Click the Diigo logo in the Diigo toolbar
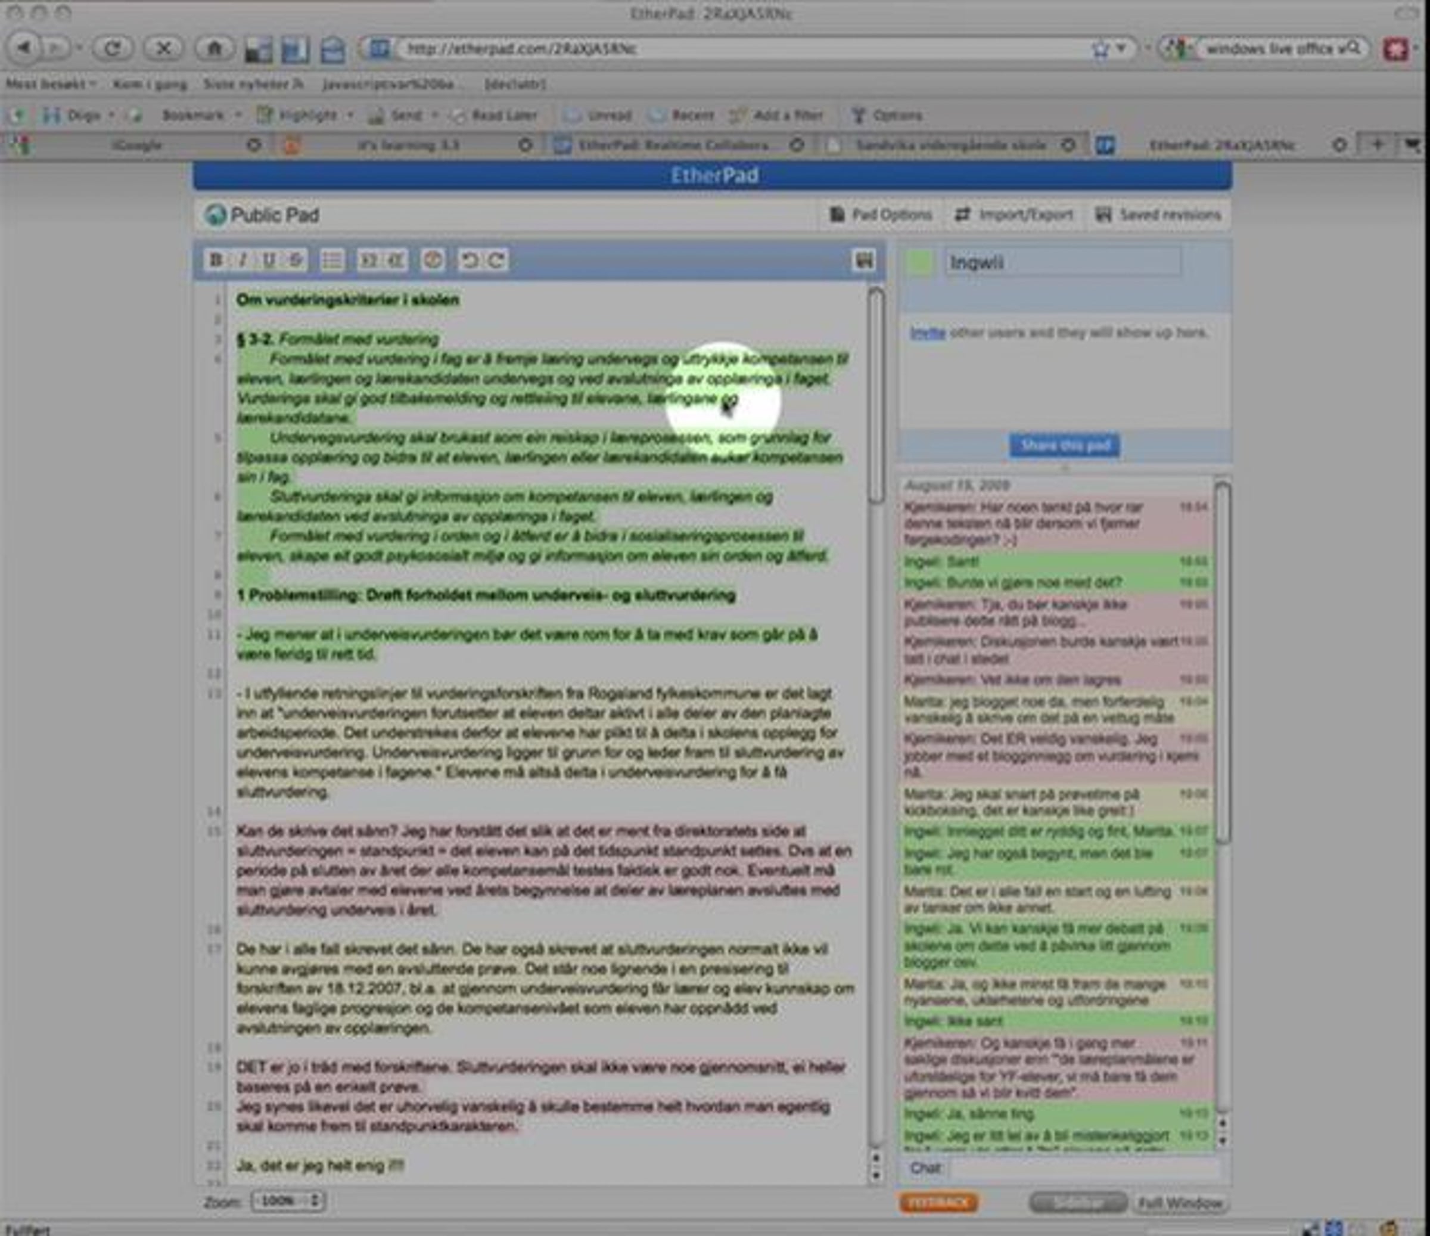 coord(52,115)
